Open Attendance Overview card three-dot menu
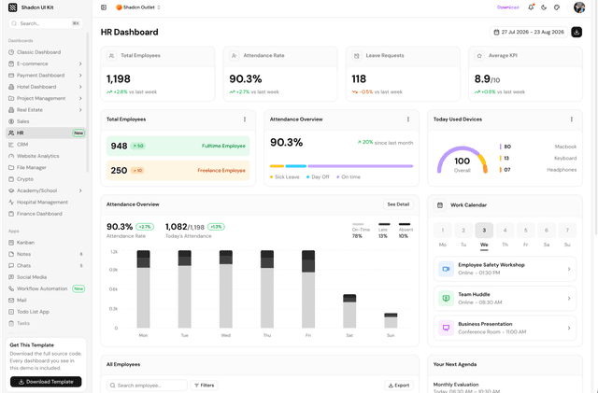Screen dimensions: 598x393 click(x=408, y=119)
